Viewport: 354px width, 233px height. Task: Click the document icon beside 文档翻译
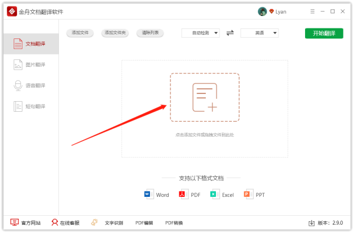pos(18,44)
